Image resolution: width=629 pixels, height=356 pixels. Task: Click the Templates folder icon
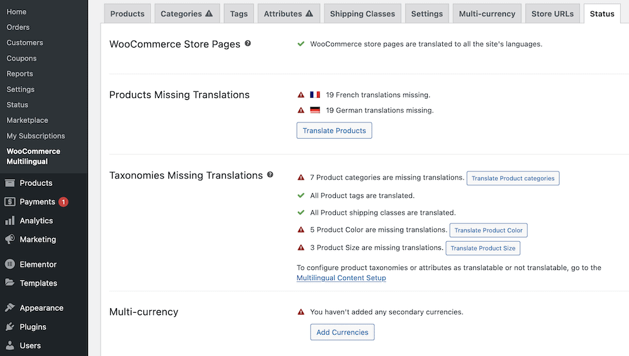click(9, 283)
